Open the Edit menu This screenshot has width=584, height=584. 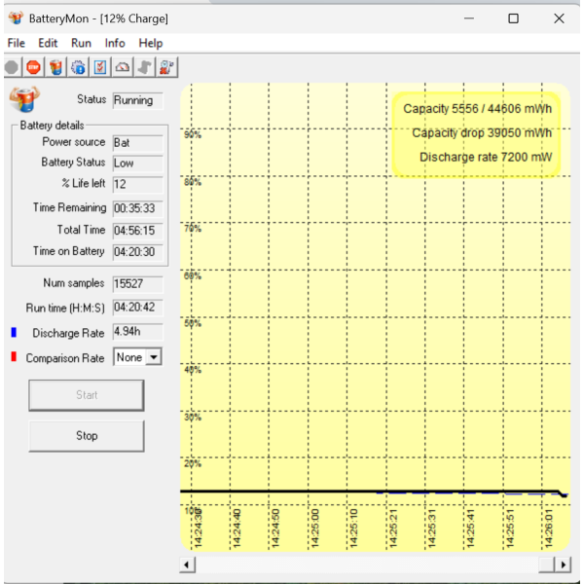point(48,43)
